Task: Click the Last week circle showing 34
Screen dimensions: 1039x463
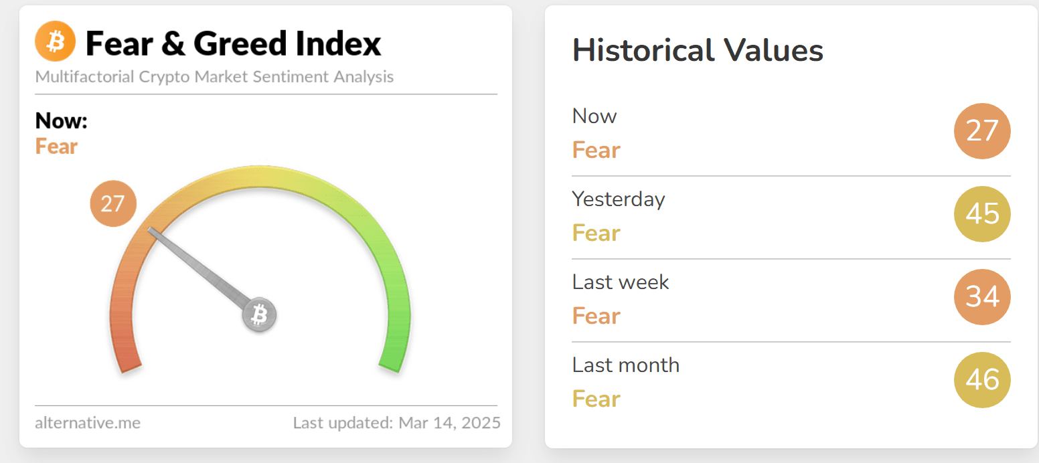Action: pos(981,297)
